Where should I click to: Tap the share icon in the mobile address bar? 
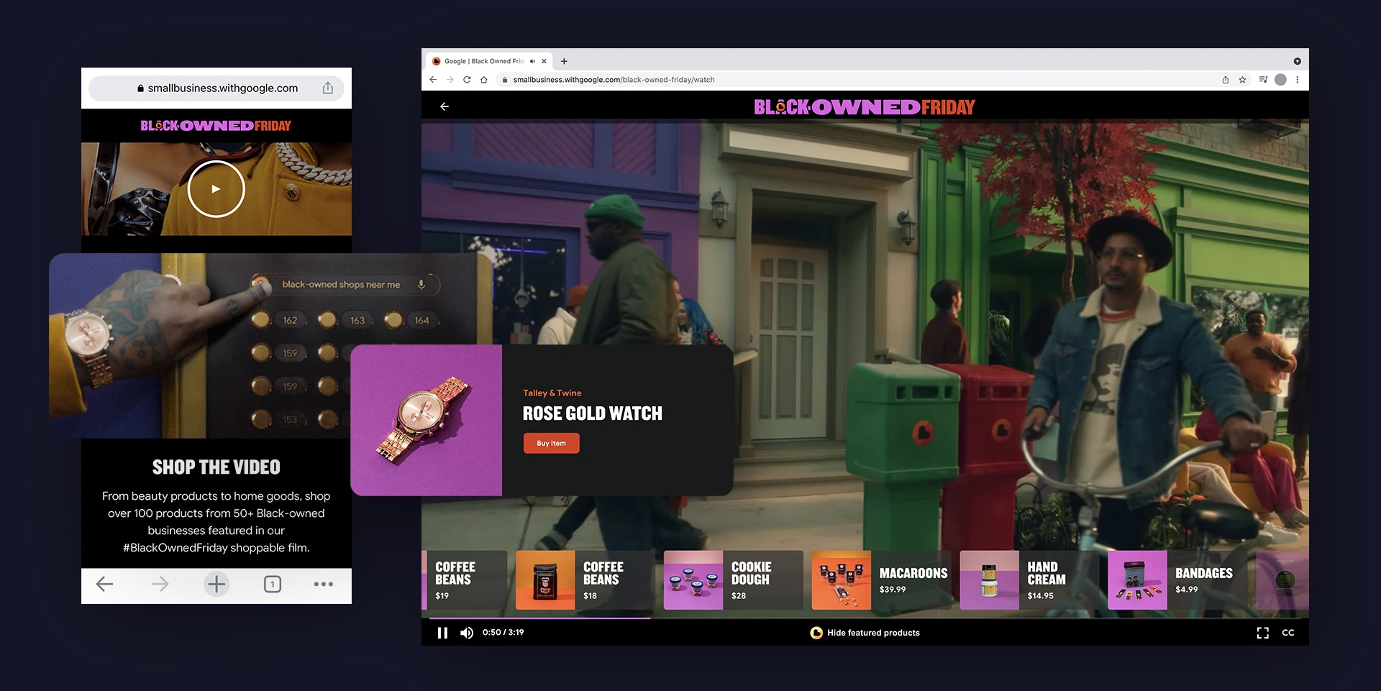click(328, 88)
